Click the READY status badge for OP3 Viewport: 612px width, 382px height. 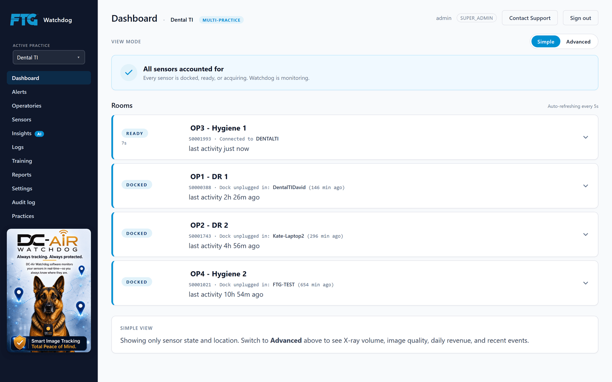click(x=135, y=133)
